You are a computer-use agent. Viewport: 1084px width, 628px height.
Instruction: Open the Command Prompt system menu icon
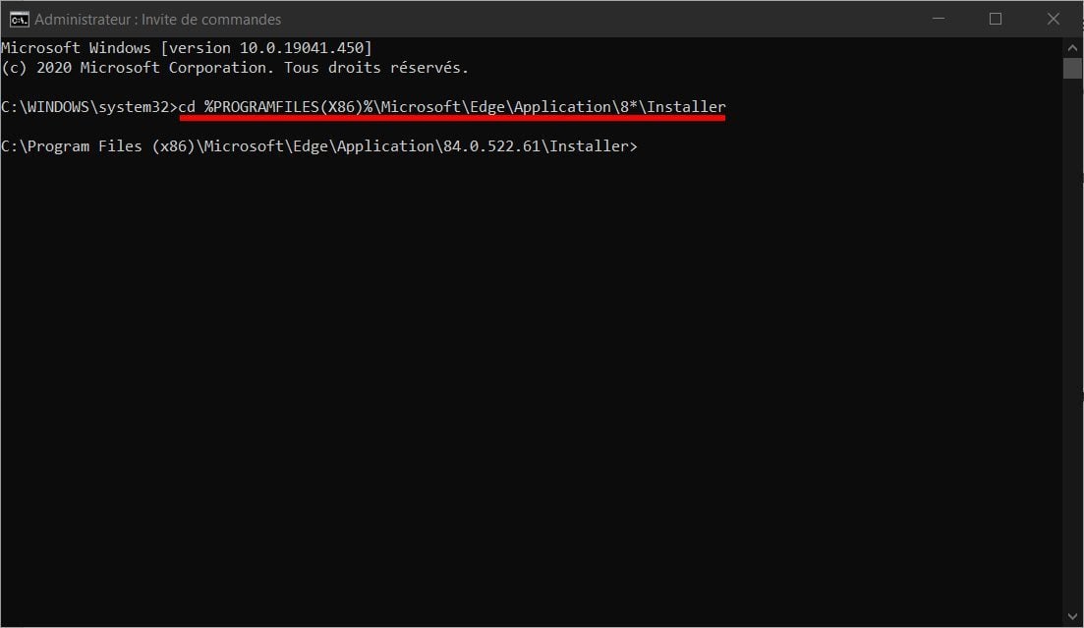(19, 20)
